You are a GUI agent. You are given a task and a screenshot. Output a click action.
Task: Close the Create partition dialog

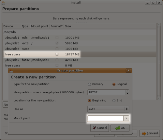tap(128, 71)
